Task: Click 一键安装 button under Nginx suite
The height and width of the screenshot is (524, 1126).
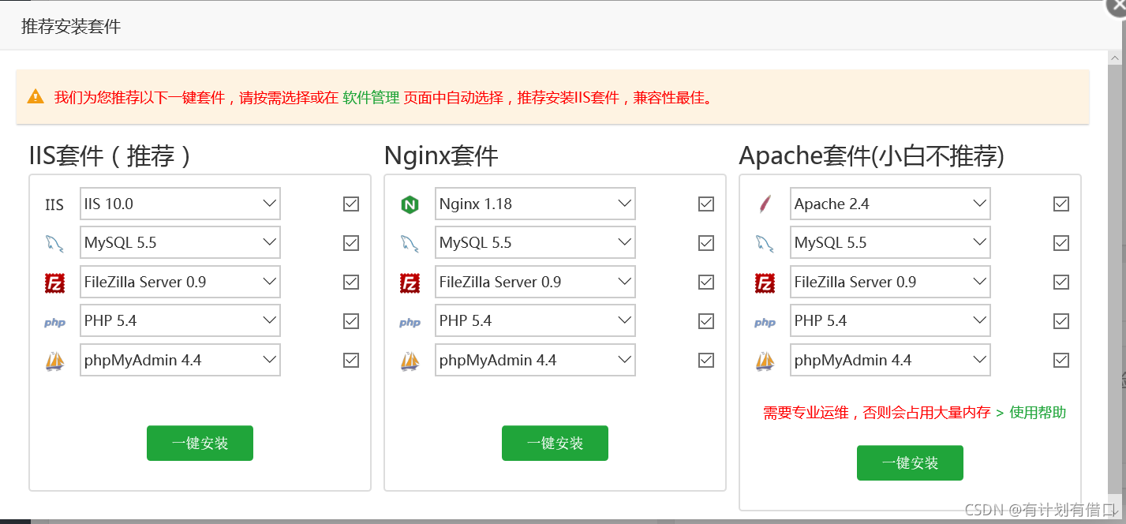Action: (x=555, y=443)
